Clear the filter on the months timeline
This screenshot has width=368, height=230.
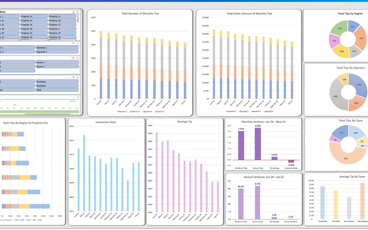tap(78, 97)
